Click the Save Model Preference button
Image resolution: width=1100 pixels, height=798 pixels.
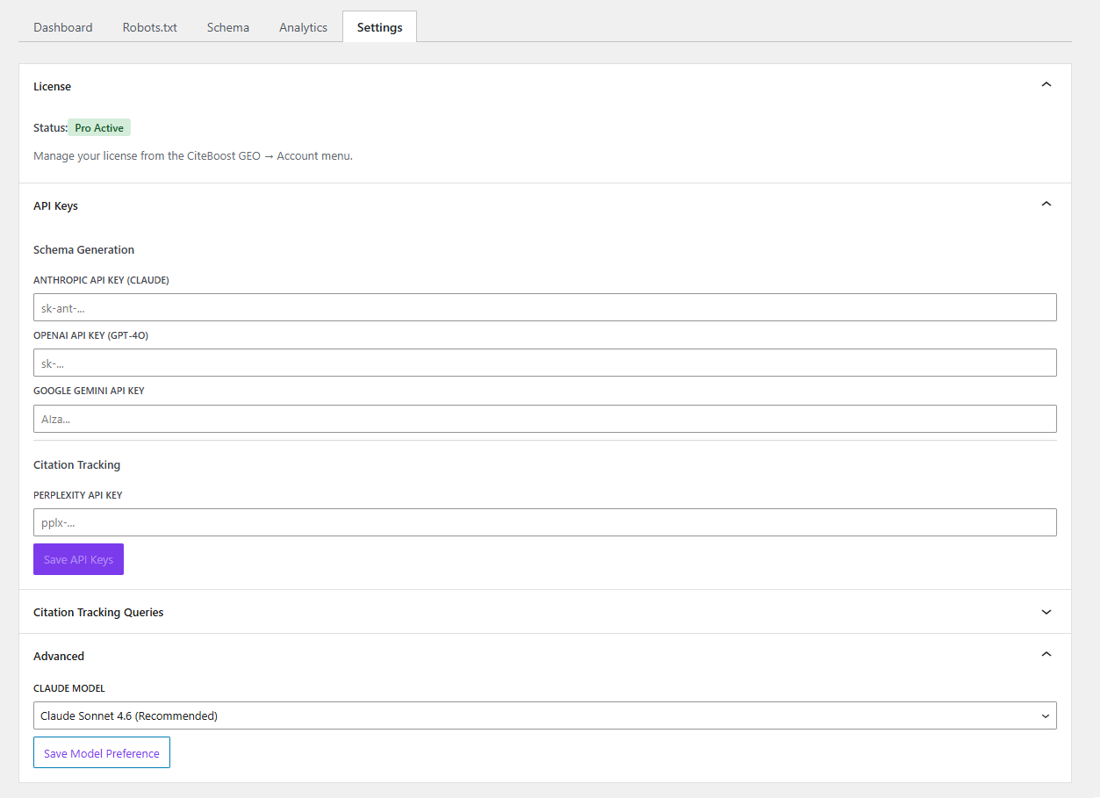coord(101,752)
